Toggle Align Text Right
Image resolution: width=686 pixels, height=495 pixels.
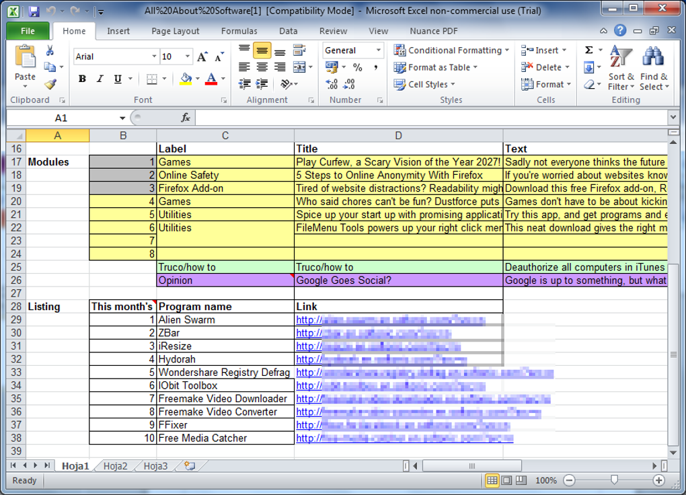280,67
